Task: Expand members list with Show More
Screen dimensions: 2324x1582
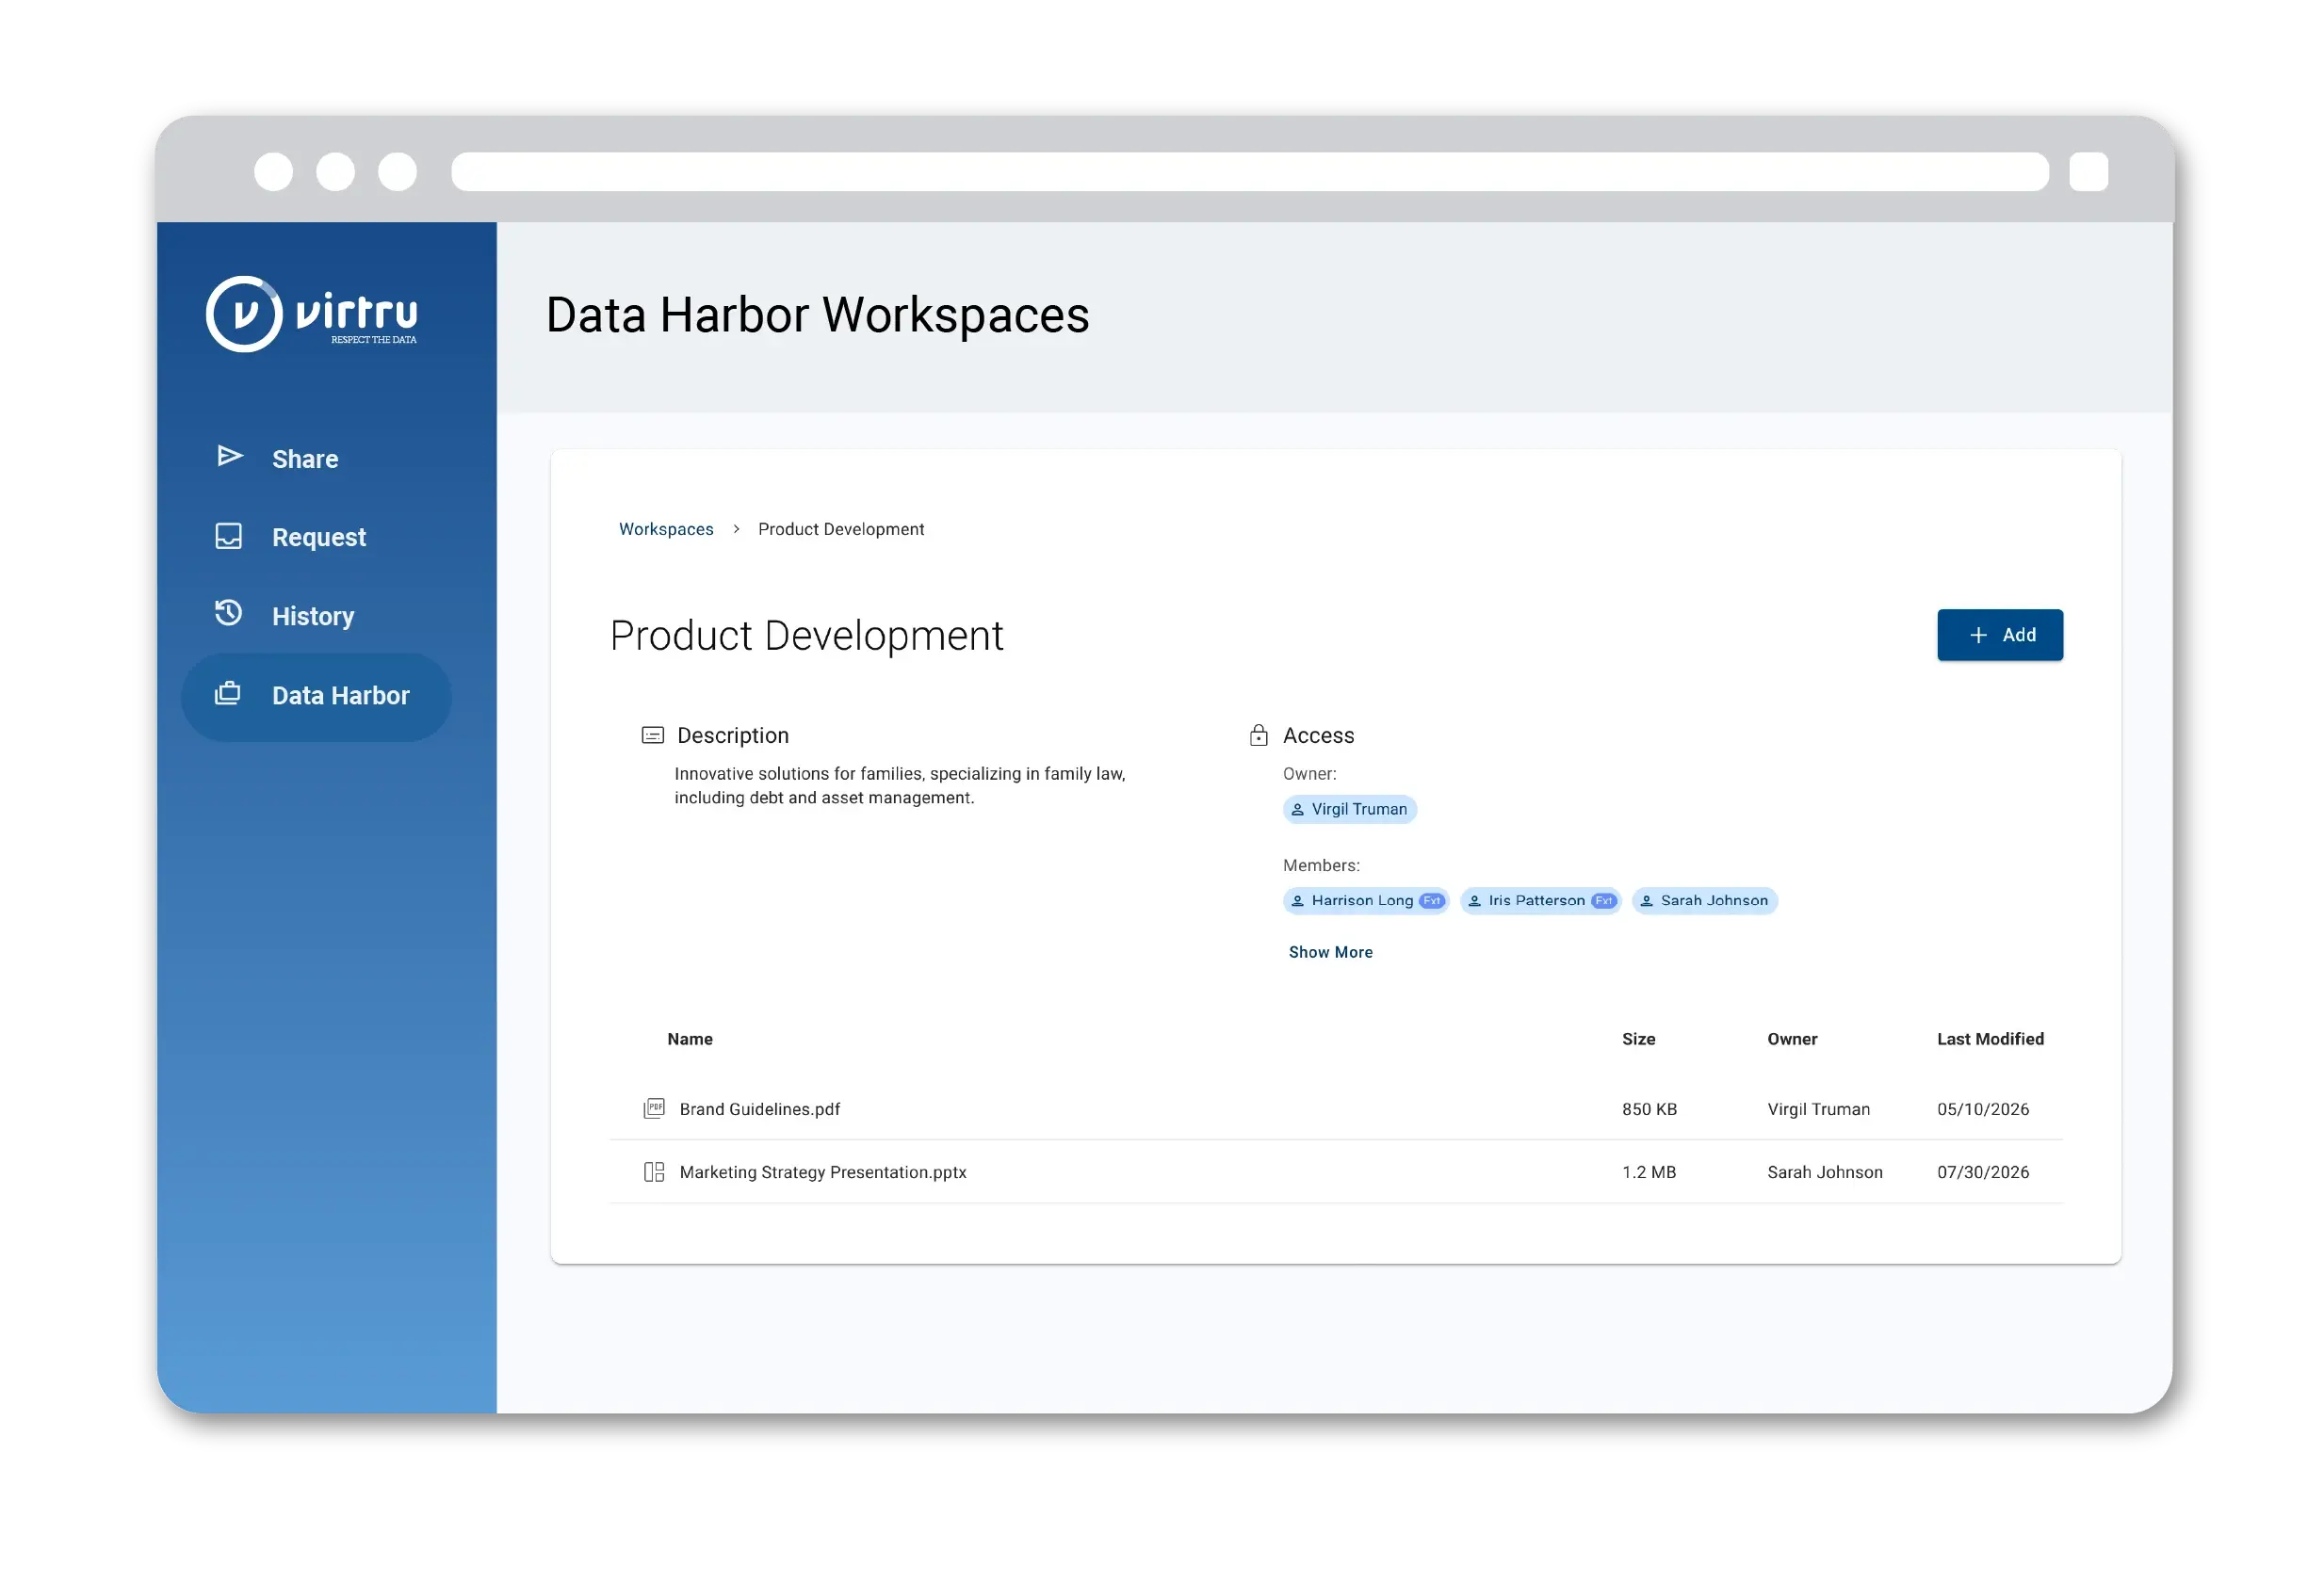Action: pos(1331,952)
